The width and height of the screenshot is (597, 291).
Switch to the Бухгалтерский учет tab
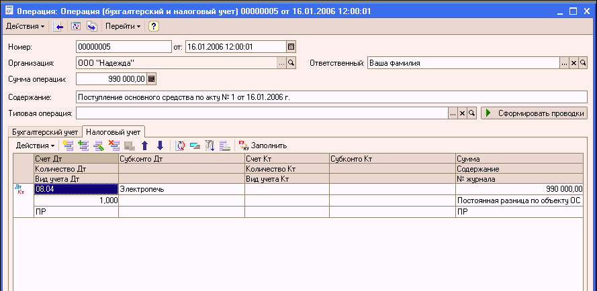click(45, 131)
